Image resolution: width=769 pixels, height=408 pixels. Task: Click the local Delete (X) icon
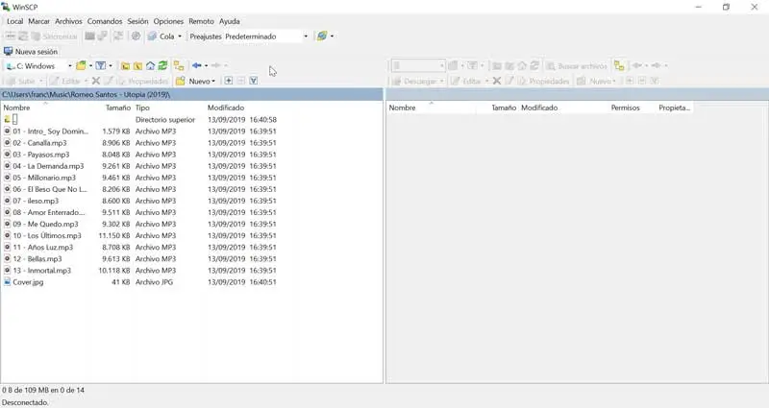point(96,81)
